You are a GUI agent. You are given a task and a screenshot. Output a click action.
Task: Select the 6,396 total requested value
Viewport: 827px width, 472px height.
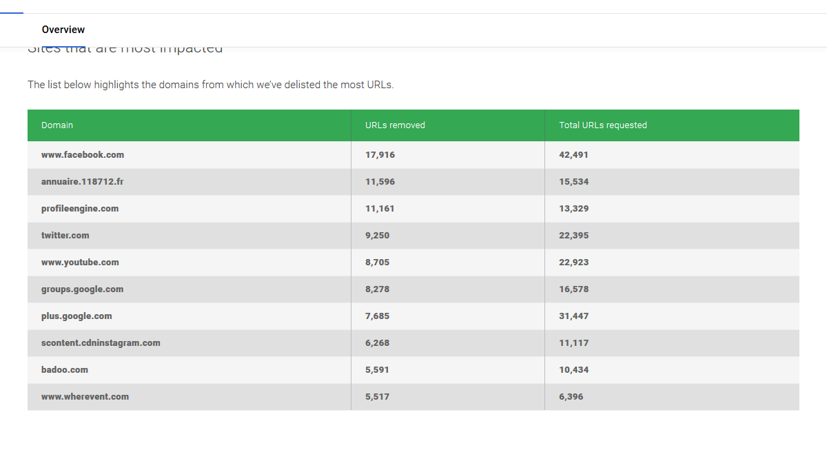(x=571, y=397)
